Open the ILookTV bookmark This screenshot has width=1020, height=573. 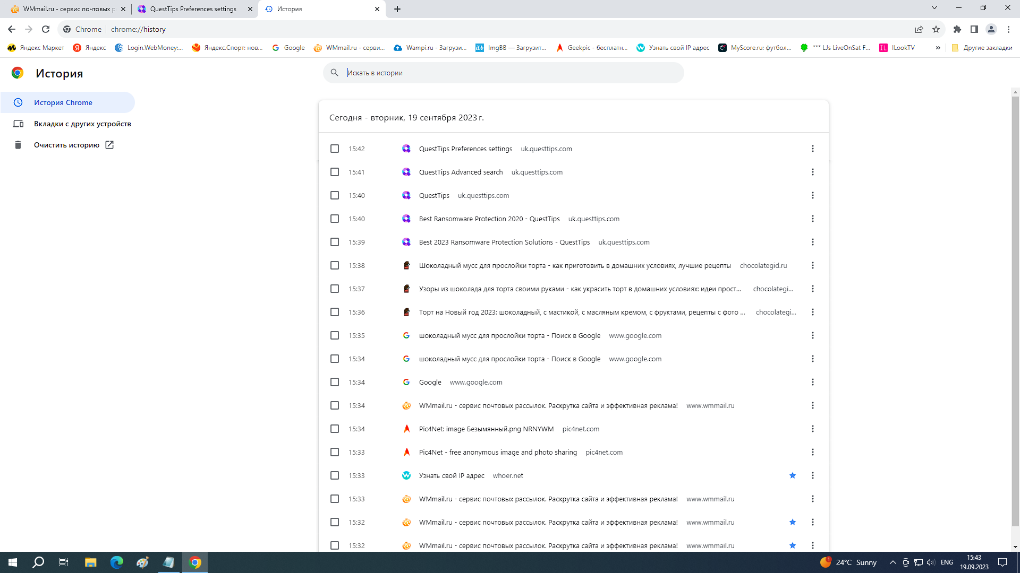click(897, 48)
